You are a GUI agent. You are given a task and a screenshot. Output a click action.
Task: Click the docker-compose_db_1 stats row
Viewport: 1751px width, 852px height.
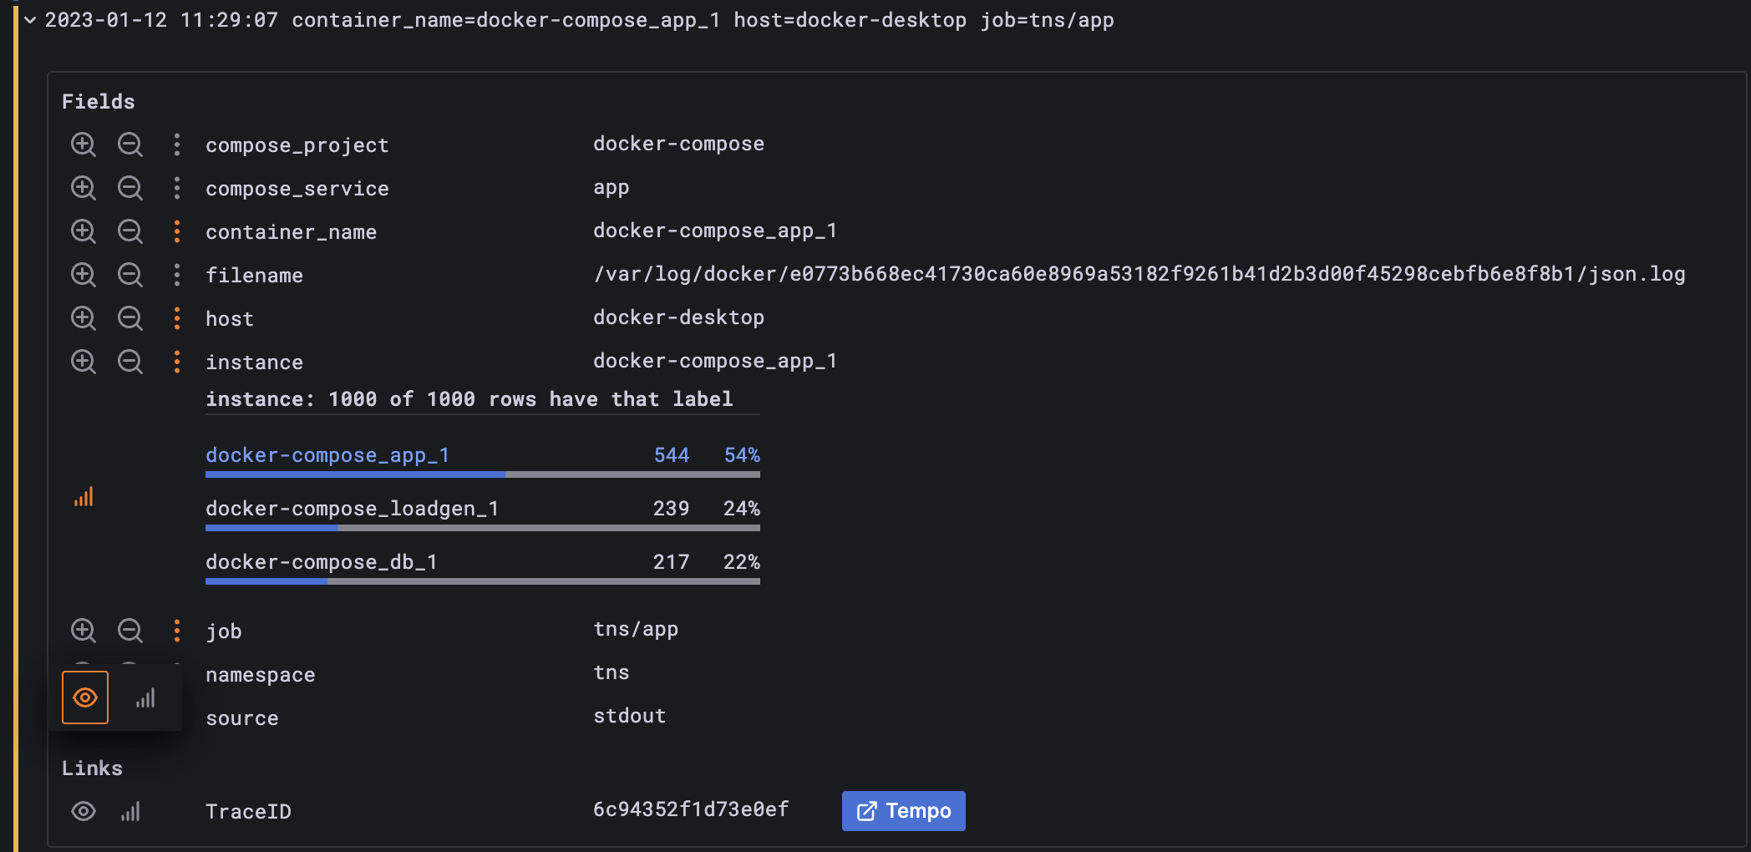[321, 561]
